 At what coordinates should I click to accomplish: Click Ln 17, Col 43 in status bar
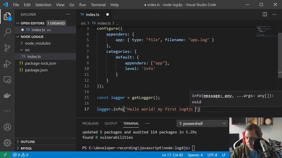(172, 155)
